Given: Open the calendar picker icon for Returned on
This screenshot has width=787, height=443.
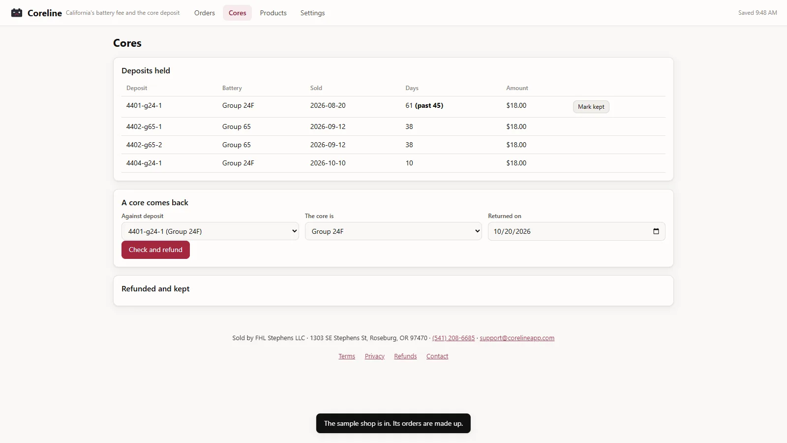Looking at the screenshot, I should coord(656,231).
